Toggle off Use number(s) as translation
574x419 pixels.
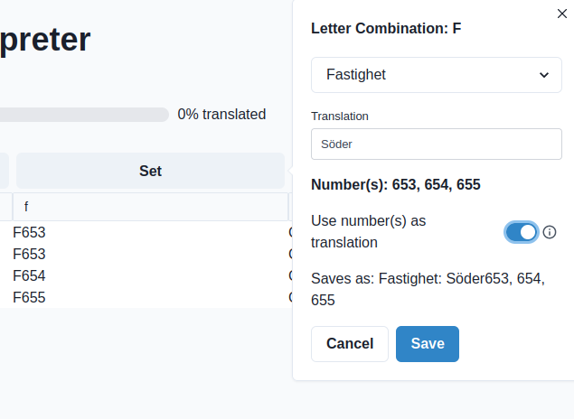tap(522, 232)
